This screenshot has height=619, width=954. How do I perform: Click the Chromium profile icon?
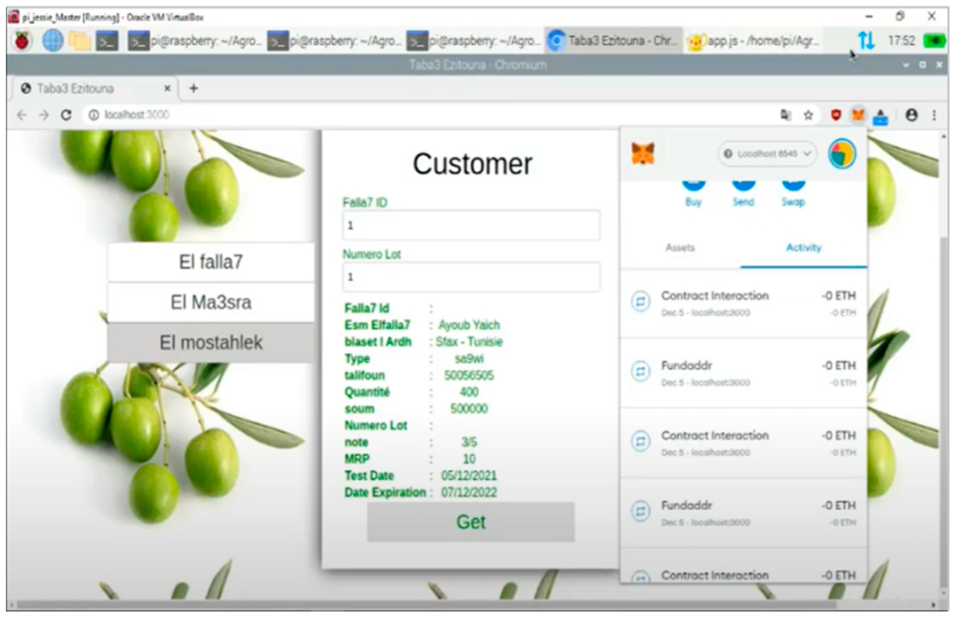click(x=911, y=115)
